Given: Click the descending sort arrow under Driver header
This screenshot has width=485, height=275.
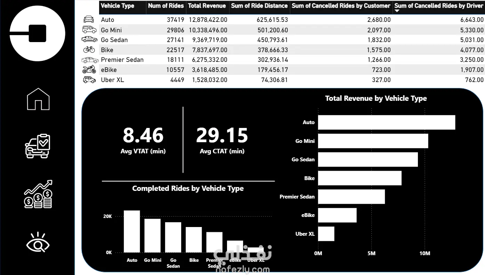Looking at the screenshot, I should tap(397, 11).
